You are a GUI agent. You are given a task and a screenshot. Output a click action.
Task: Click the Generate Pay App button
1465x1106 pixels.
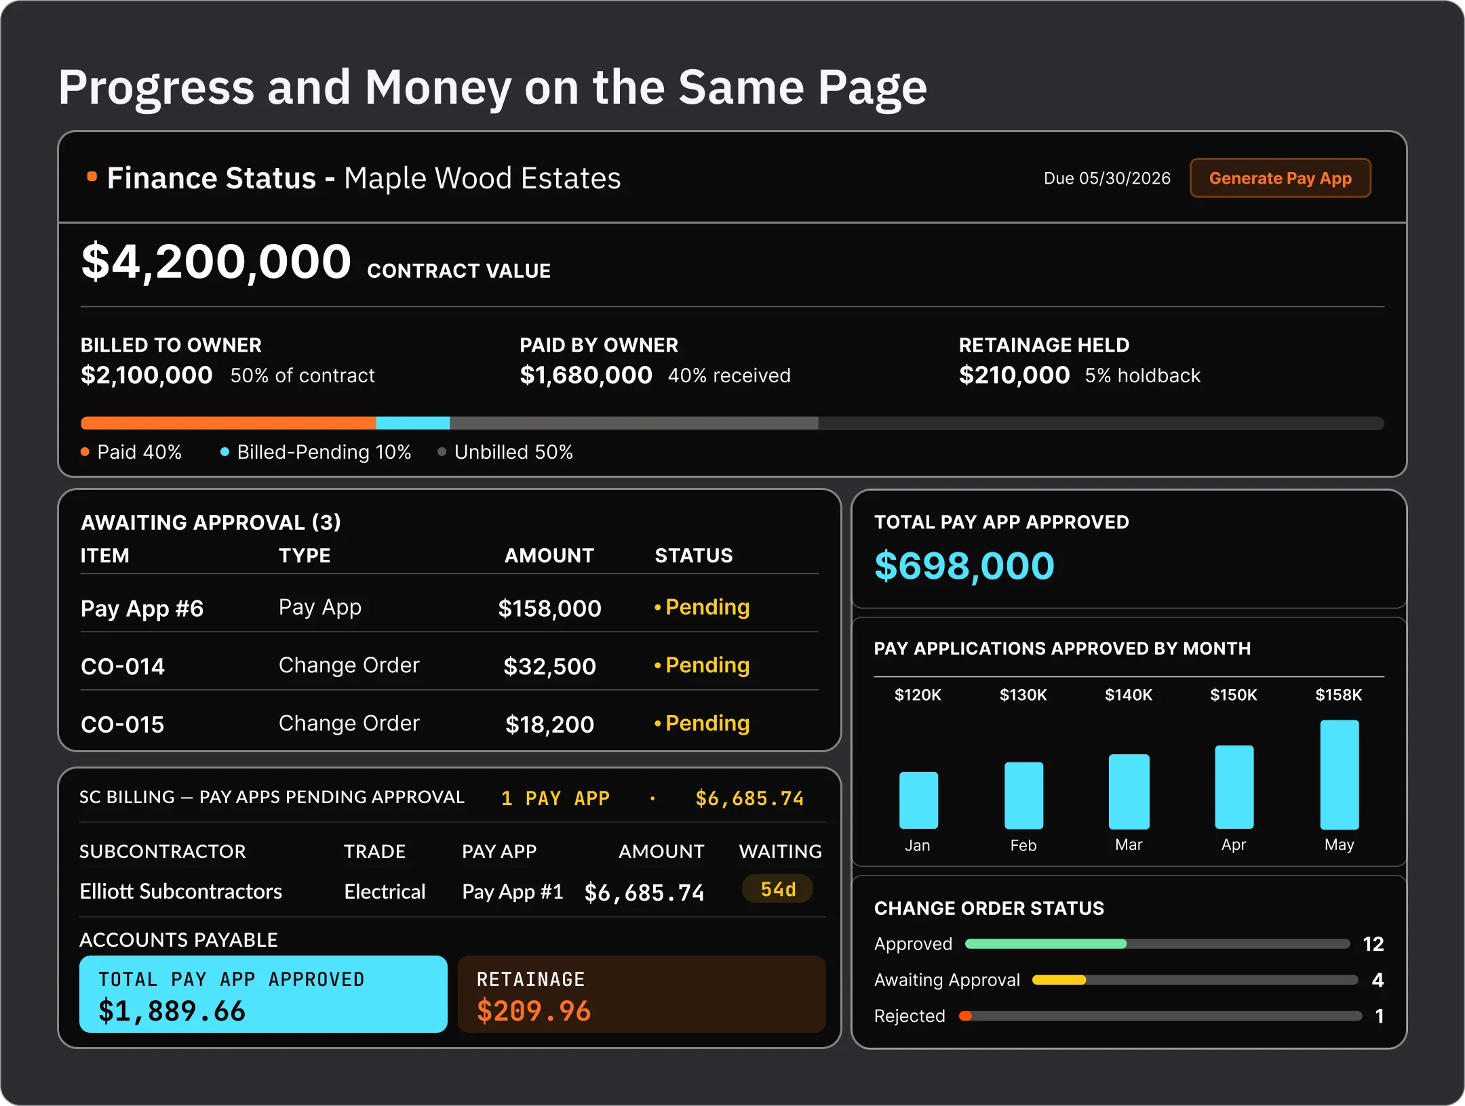pos(1280,178)
